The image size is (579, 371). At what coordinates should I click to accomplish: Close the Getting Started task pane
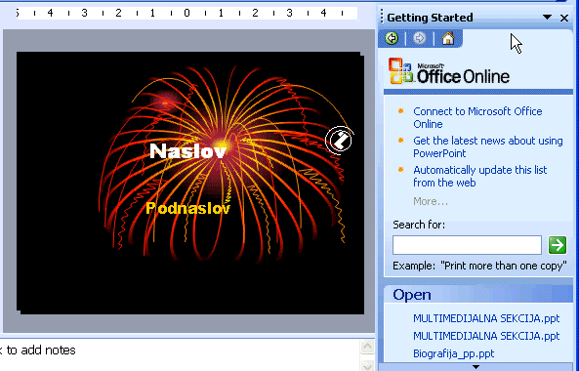click(564, 18)
